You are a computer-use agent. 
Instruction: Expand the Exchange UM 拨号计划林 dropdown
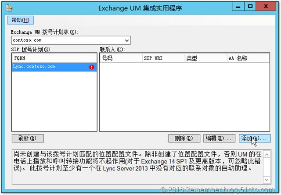click(x=127, y=40)
